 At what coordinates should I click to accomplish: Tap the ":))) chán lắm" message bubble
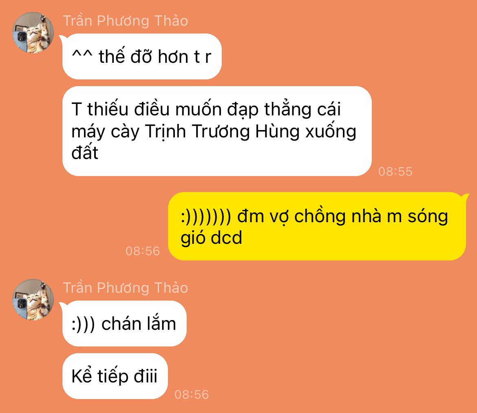pos(124,324)
